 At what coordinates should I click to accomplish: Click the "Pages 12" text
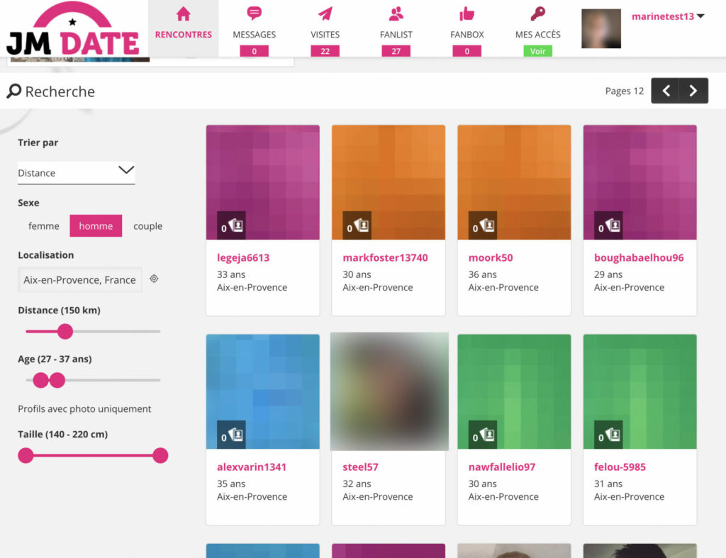(624, 91)
